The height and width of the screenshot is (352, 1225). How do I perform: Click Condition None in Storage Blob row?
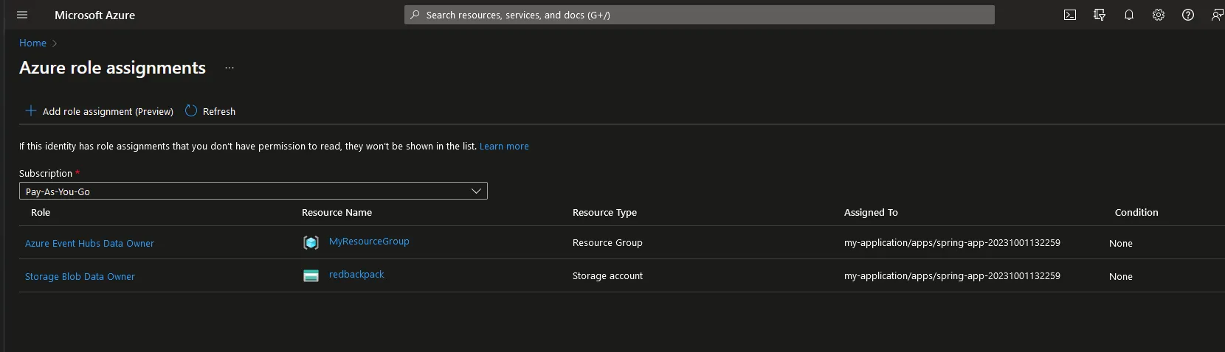(1120, 276)
